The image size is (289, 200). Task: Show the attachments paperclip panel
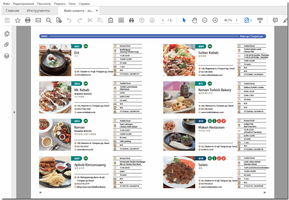click(x=7, y=45)
